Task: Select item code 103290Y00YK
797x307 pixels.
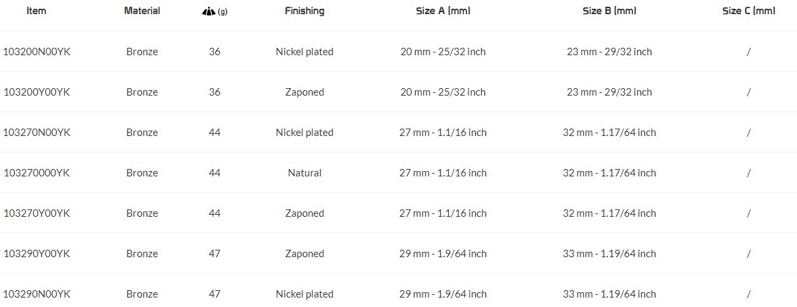Action: pos(36,254)
